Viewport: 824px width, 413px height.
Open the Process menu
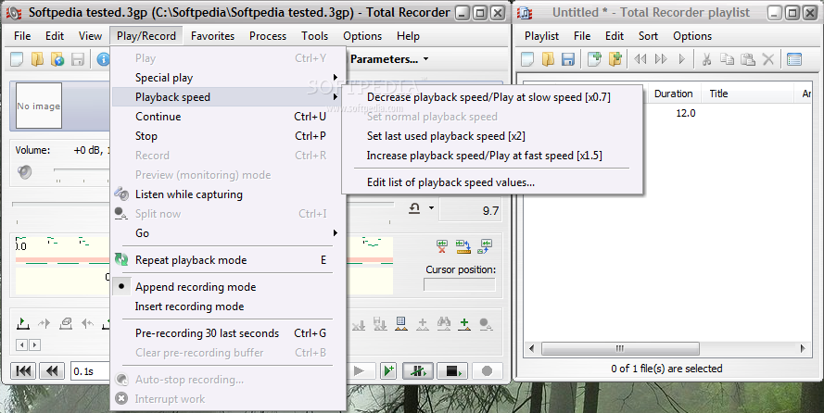pyautogui.click(x=268, y=36)
